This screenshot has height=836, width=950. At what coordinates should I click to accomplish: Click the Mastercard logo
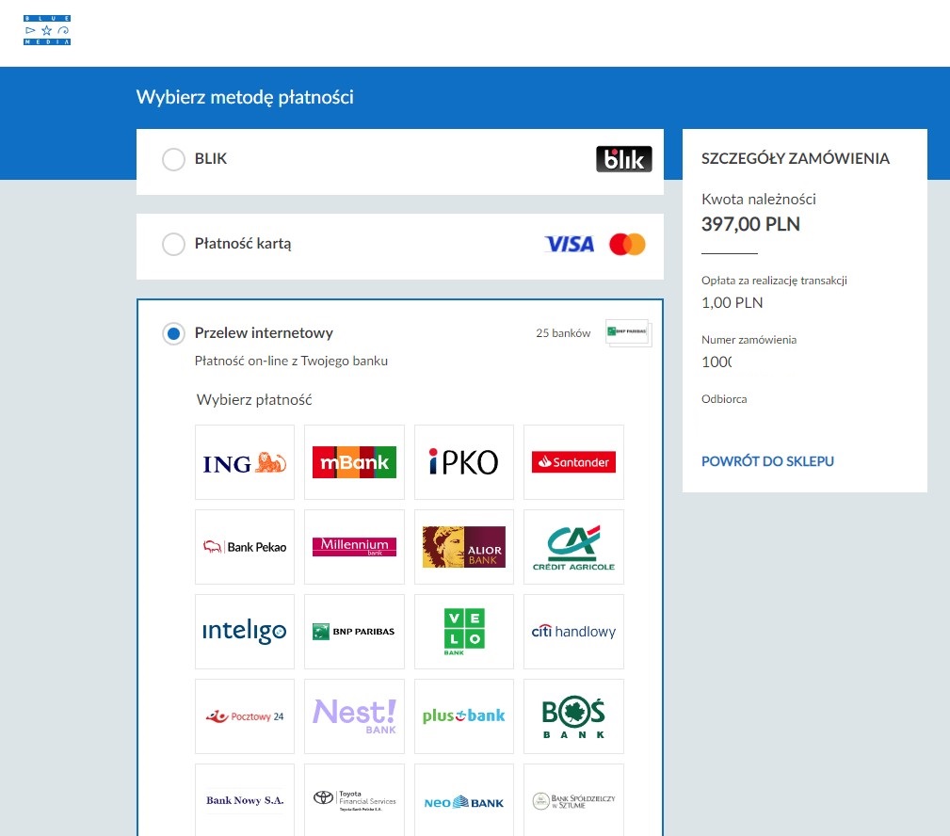pyautogui.click(x=627, y=244)
